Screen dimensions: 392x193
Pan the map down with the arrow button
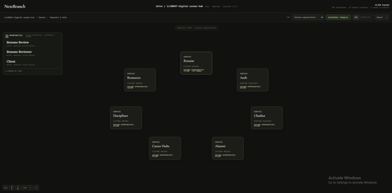pyautogui.click(x=18, y=188)
